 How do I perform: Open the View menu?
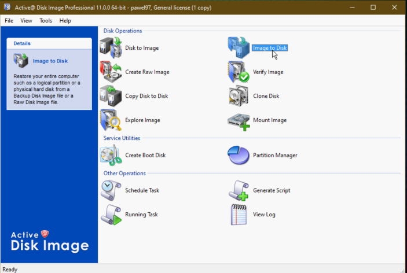coord(26,20)
